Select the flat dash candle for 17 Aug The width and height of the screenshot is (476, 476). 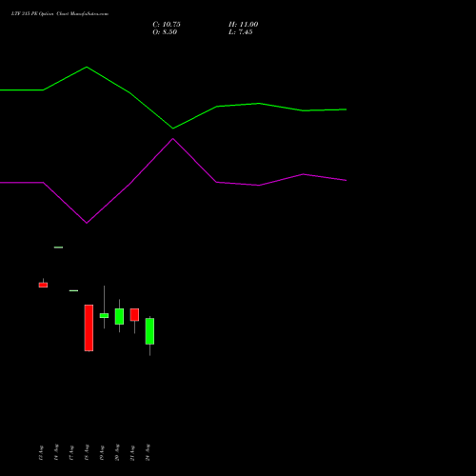pyautogui.click(x=73, y=290)
